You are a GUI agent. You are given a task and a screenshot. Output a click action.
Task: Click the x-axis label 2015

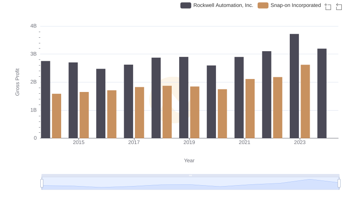coord(79,142)
